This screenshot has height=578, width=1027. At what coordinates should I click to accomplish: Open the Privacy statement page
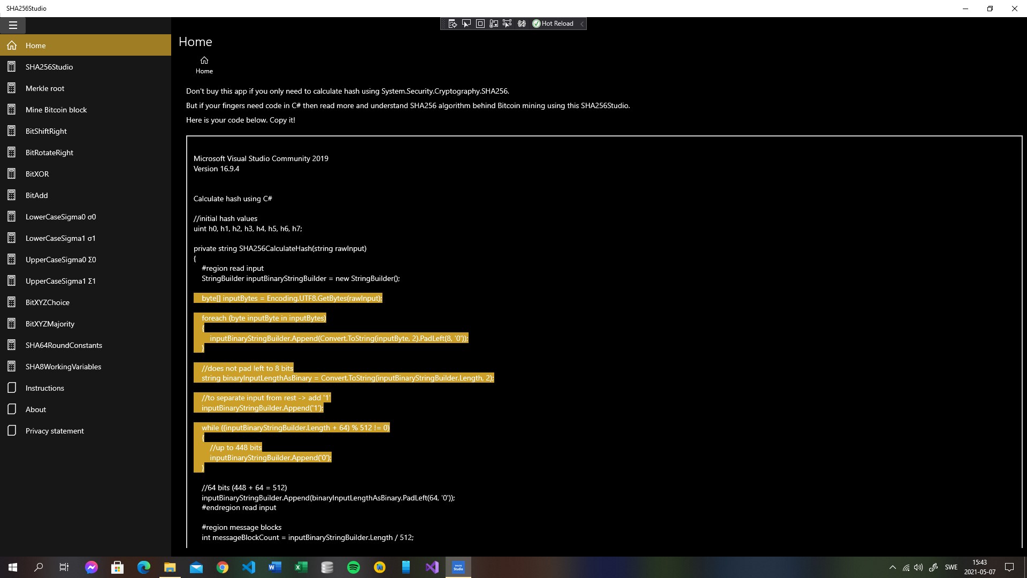55,430
